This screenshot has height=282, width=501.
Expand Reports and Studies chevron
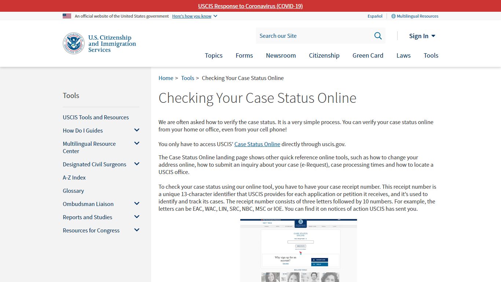point(137,217)
